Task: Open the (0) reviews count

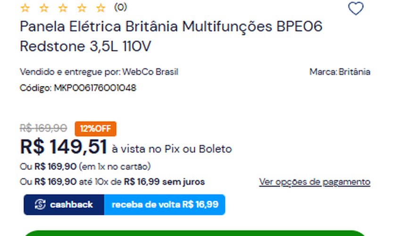Action: (x=120, y=7)
